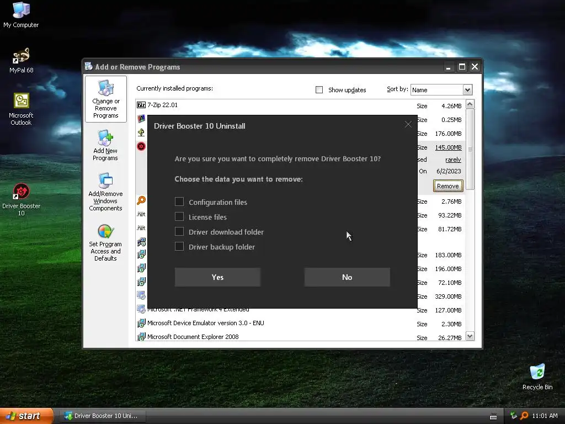This screenshot has width=565, height=424.
Task: Click the keyboard tray icon in taskbar
Action: tap(493, 416)
